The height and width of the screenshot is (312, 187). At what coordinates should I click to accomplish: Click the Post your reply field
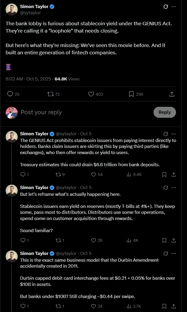80,112
